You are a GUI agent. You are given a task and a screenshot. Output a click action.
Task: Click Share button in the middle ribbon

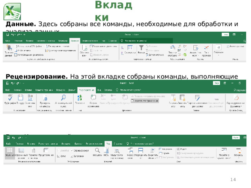[x=240, y=90]
